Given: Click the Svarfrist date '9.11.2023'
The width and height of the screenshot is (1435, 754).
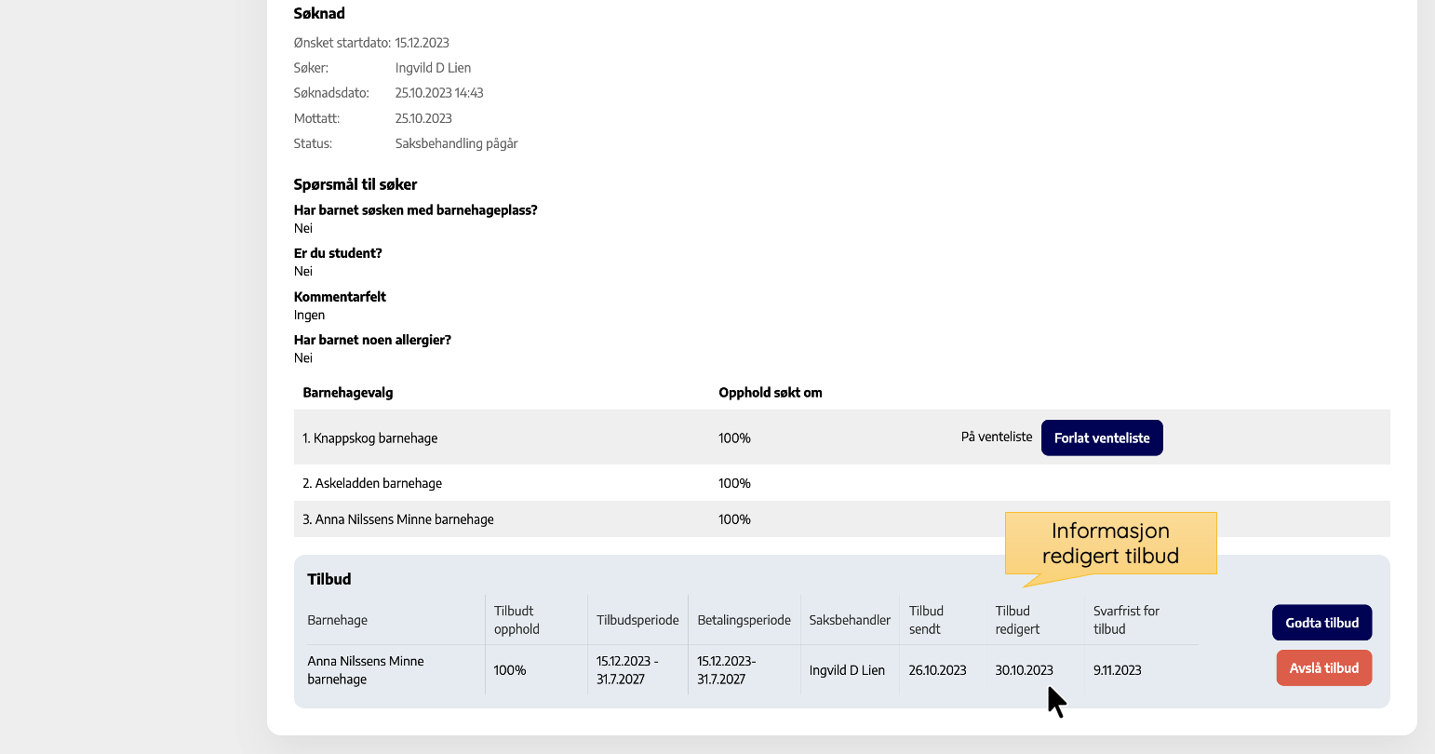Looking at the screenshot, I should [x=1117, y=670].
